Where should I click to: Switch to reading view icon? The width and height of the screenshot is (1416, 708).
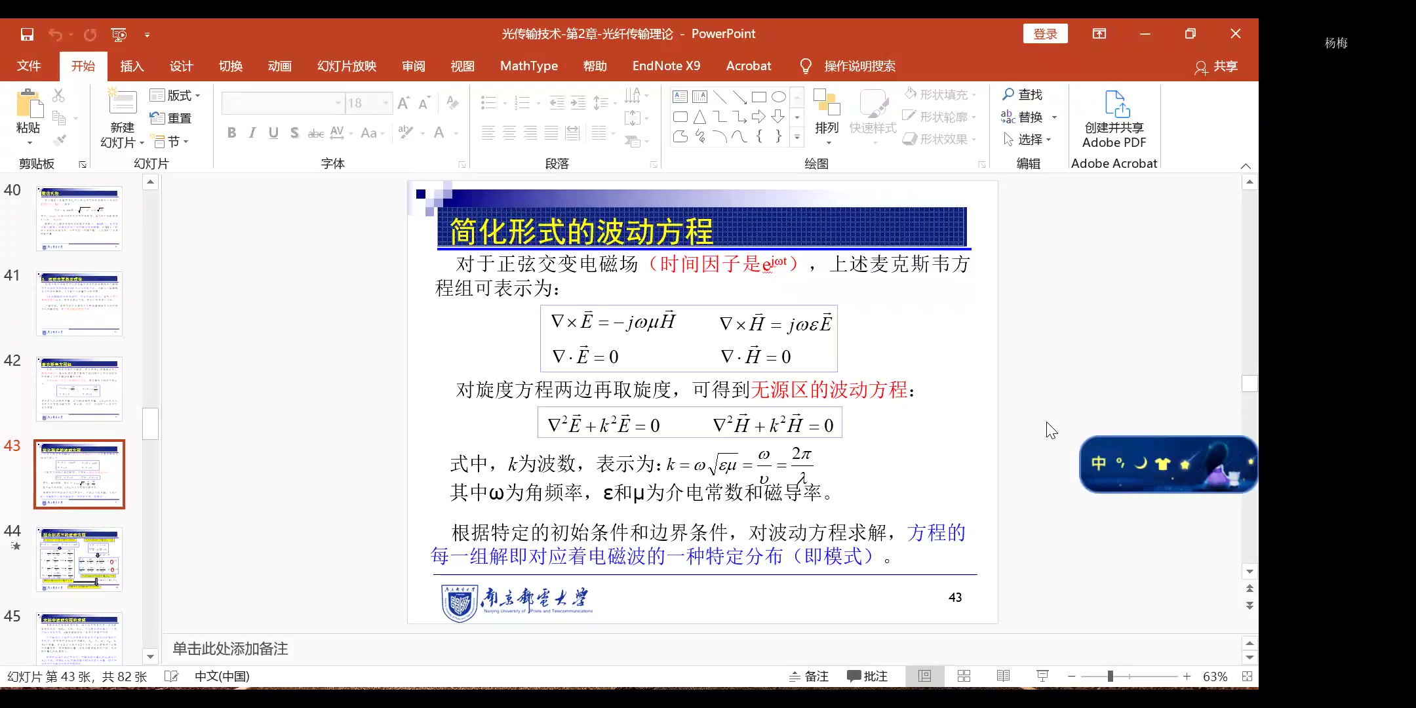pos(1003,676)
